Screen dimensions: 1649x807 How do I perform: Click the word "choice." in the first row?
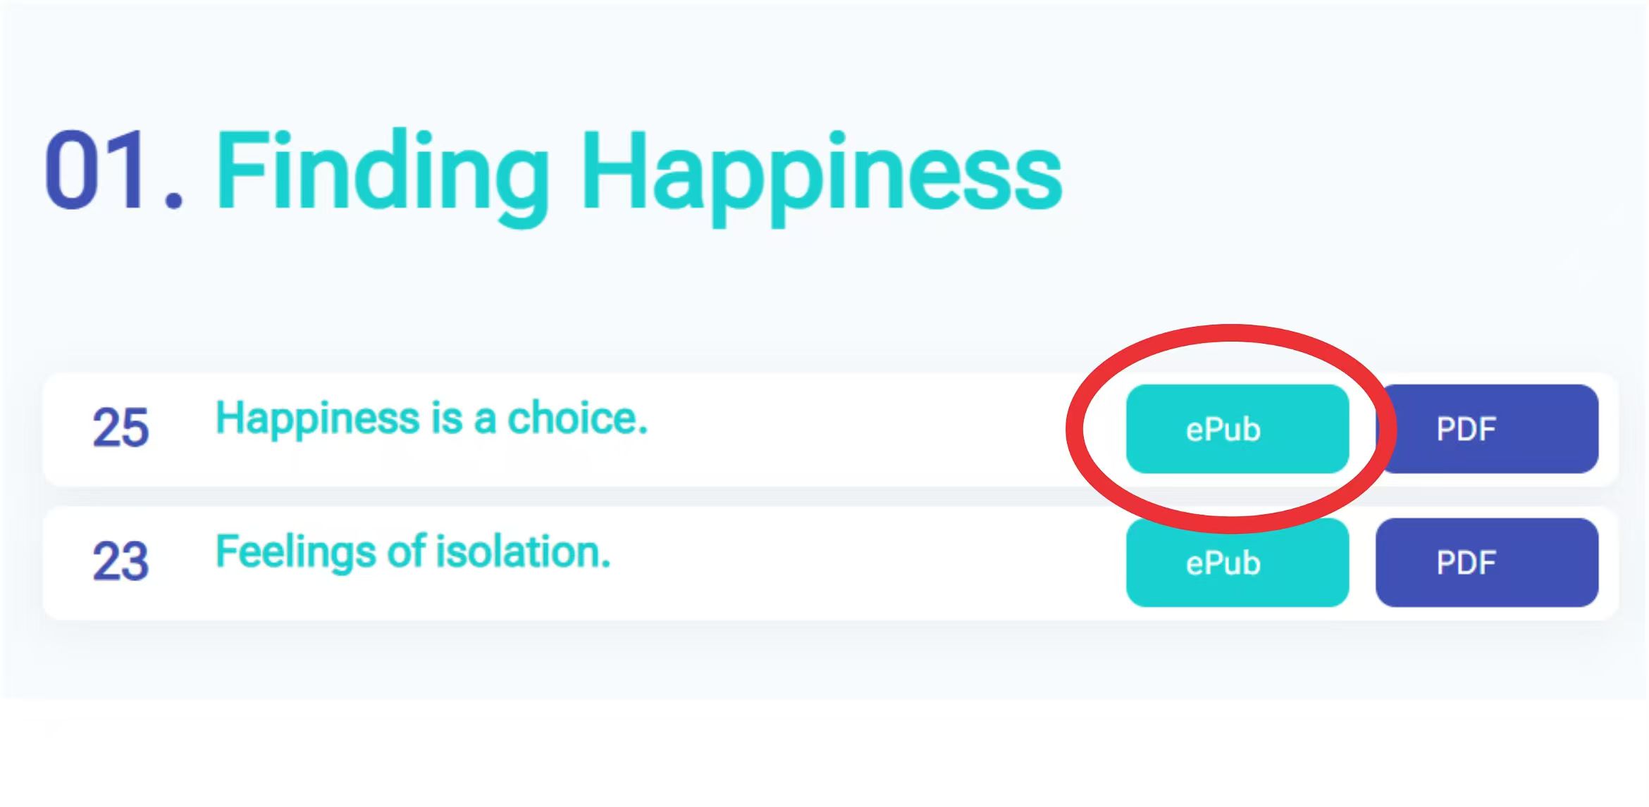click(577, 418)
